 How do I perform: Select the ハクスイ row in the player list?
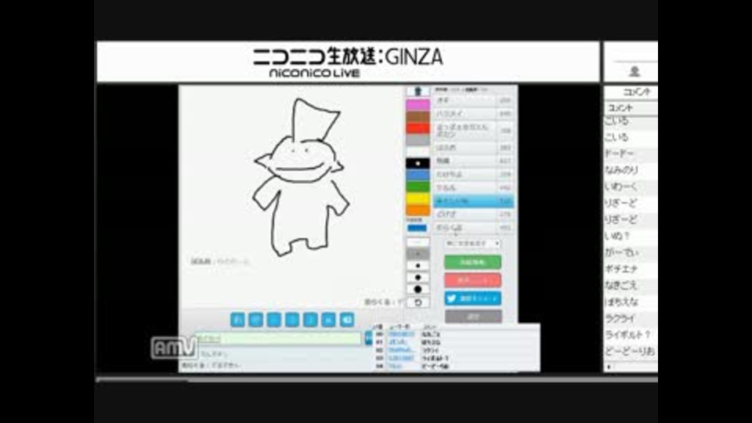[473, 114]
